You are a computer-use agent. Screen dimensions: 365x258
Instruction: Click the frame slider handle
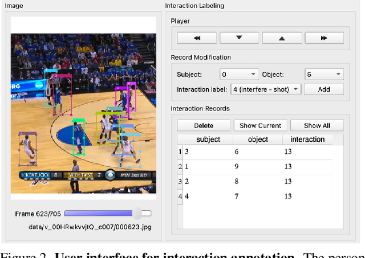pyautogui.click(x=137, y=214)
